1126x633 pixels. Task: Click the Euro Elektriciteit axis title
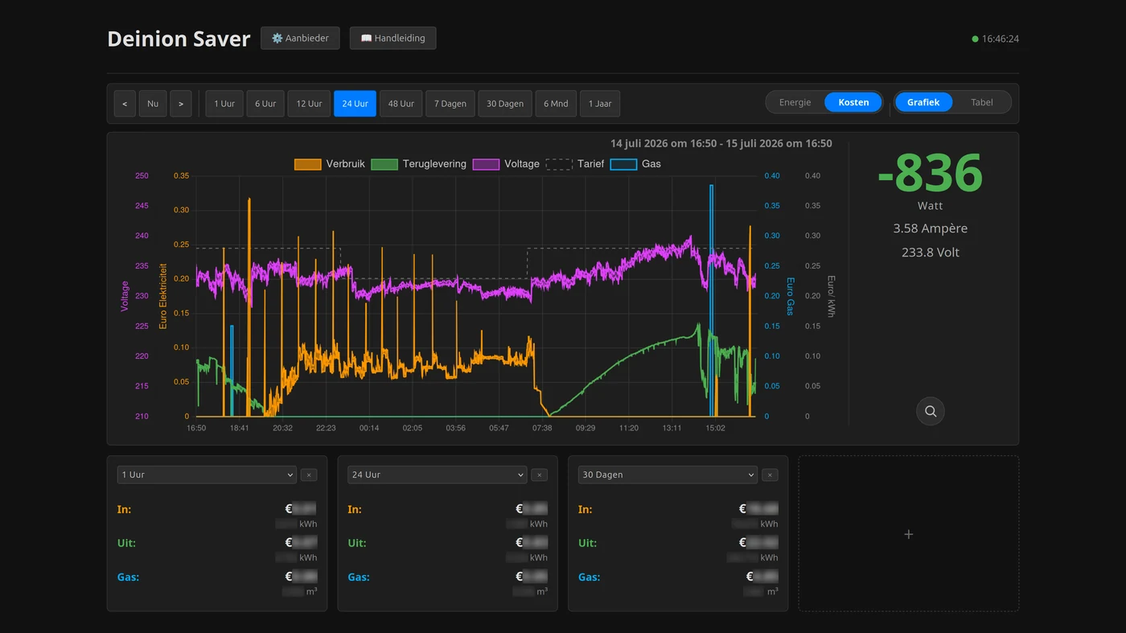[x=163, y=296]
